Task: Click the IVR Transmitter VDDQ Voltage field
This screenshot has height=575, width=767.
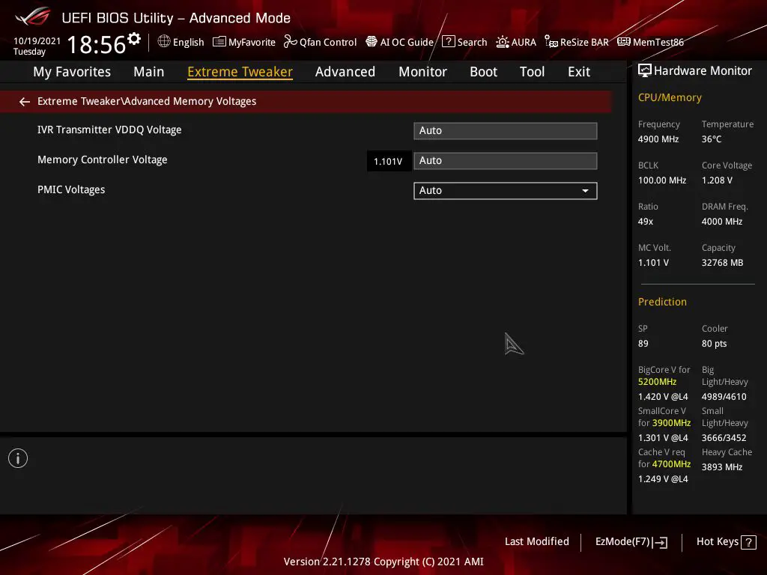Action: 506,130
